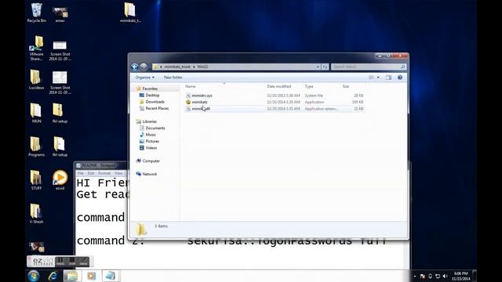Image resolution: width=502 pixels, height=282 pixels.
Task: Select the mimikatz application file
Action: [x=199, y=102]
